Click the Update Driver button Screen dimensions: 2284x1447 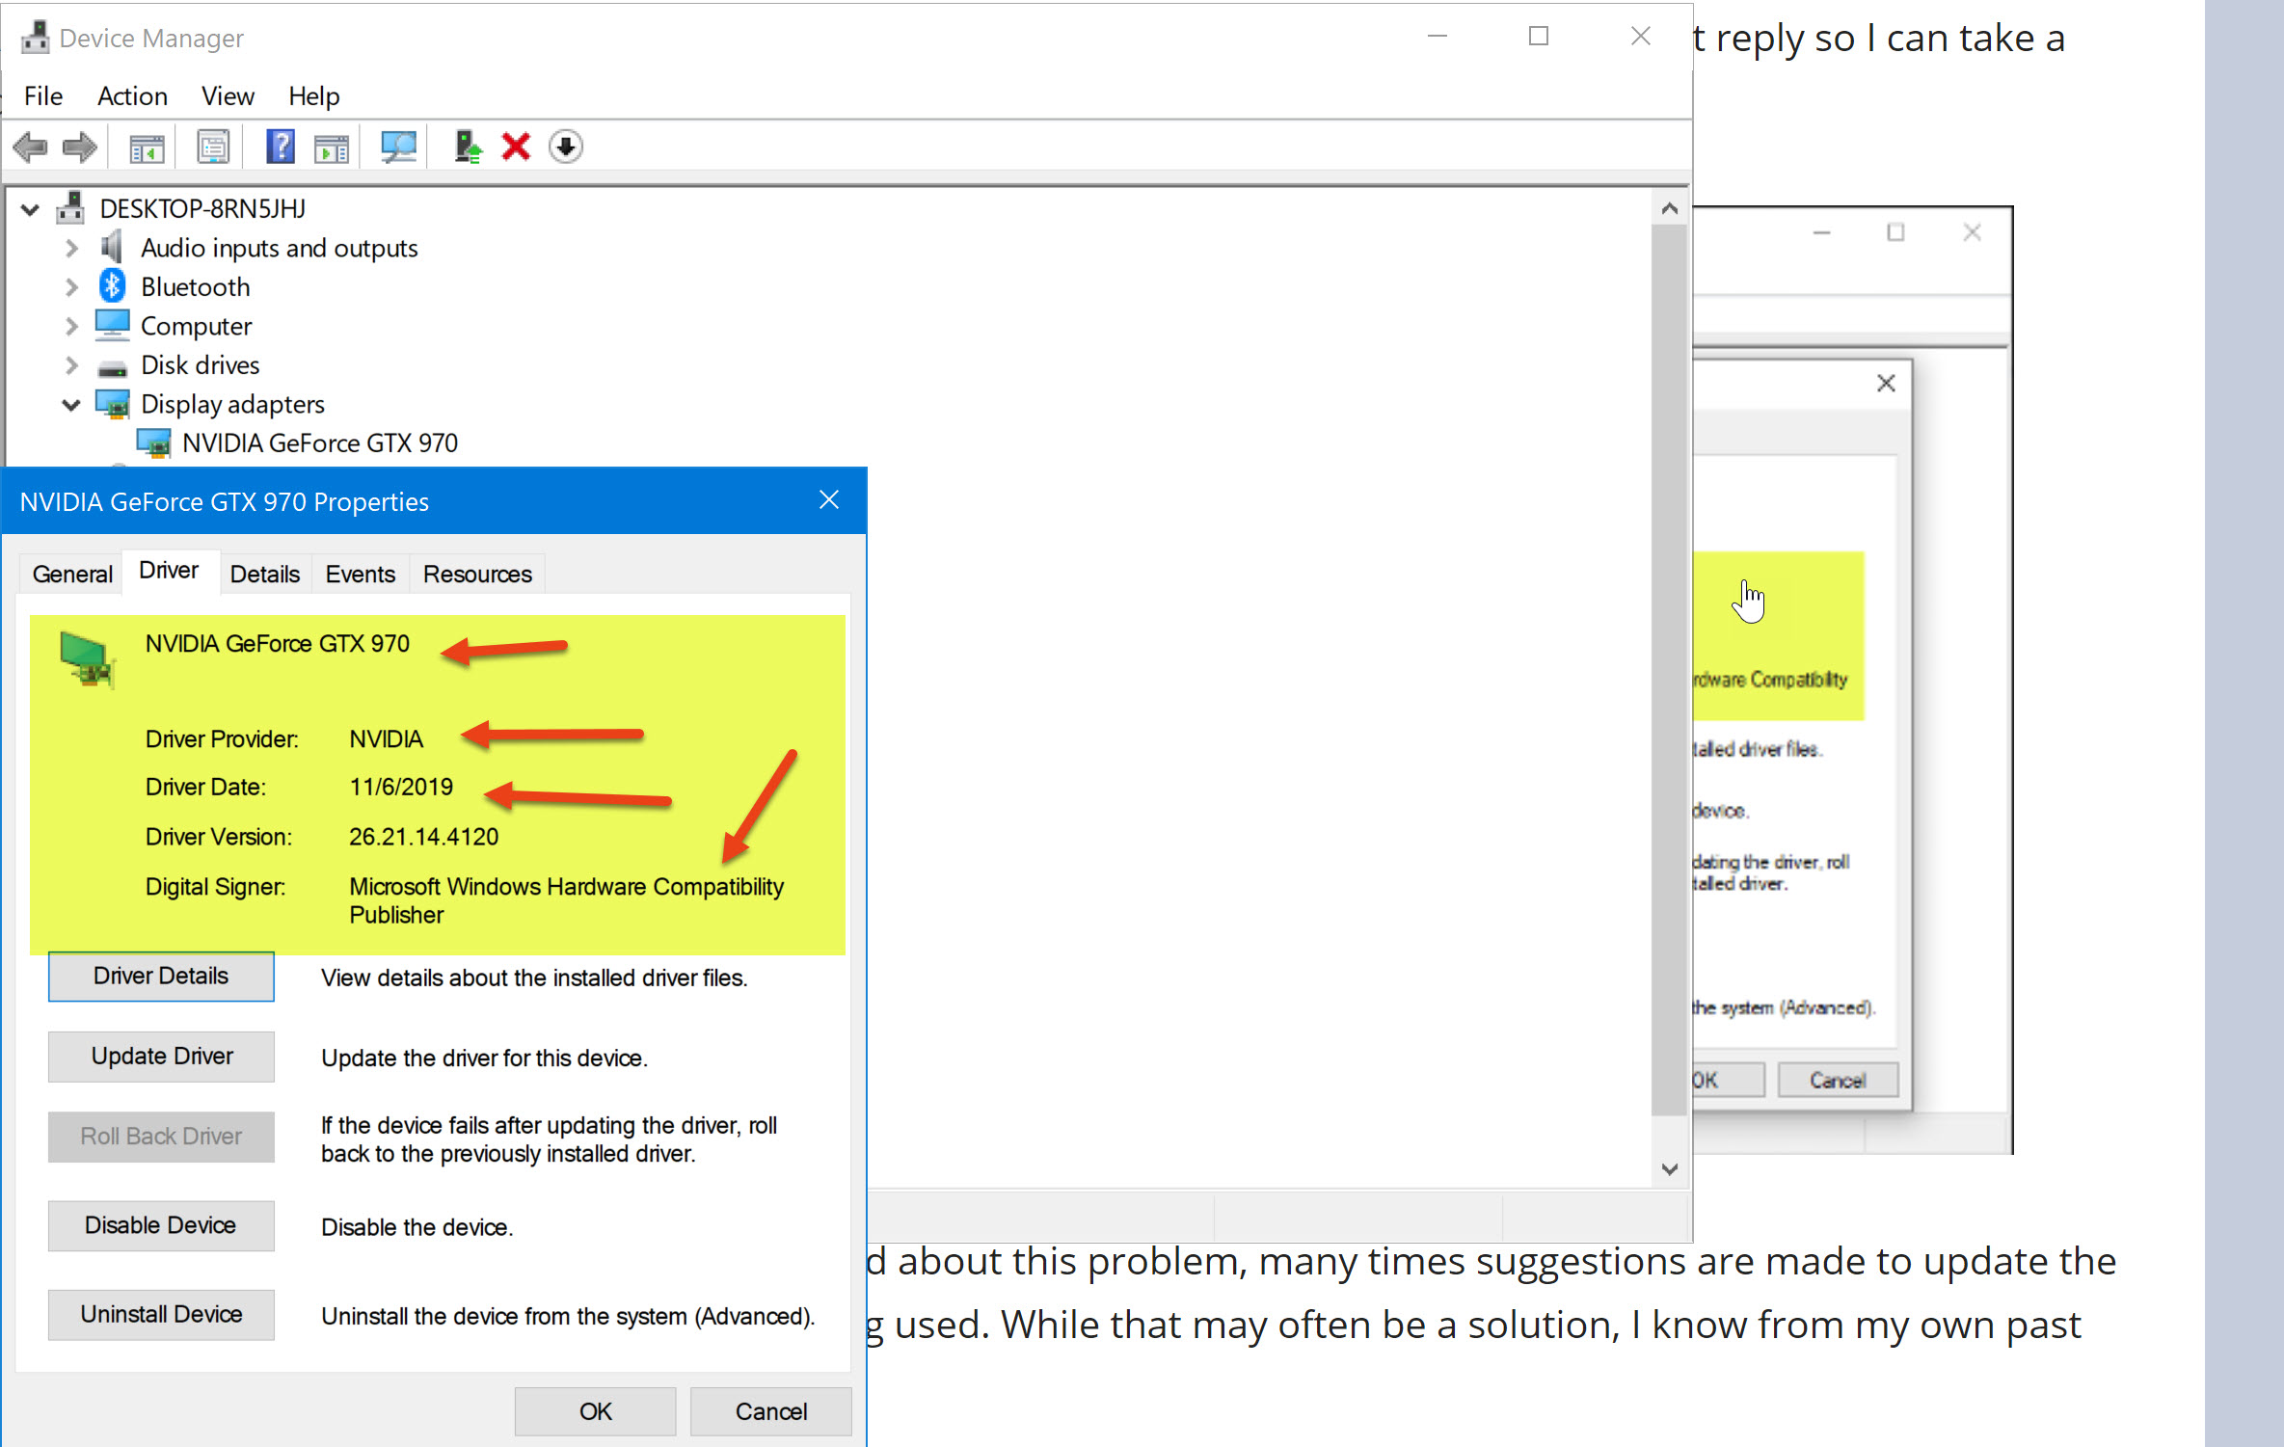(x=161, y=1057)
